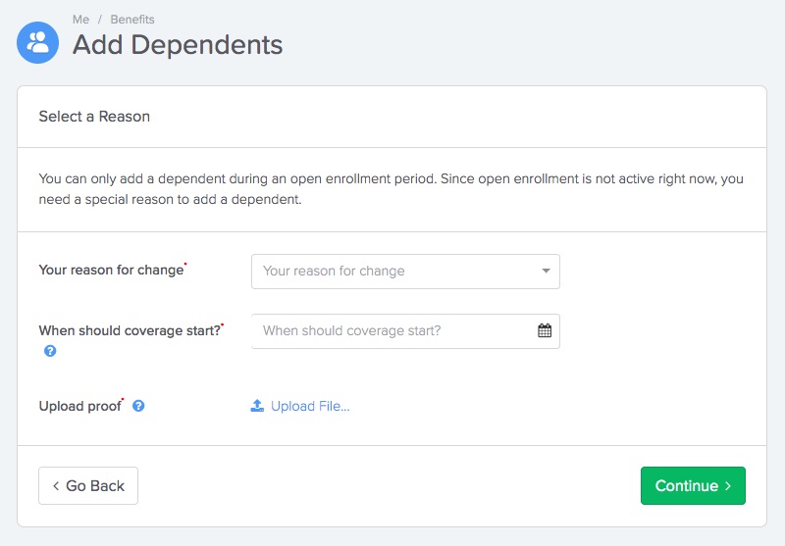The width and height of the screenshot is (785, 546).
Task: Expand the reason for change dropdown arrow
Action: (x=546, y=271)
